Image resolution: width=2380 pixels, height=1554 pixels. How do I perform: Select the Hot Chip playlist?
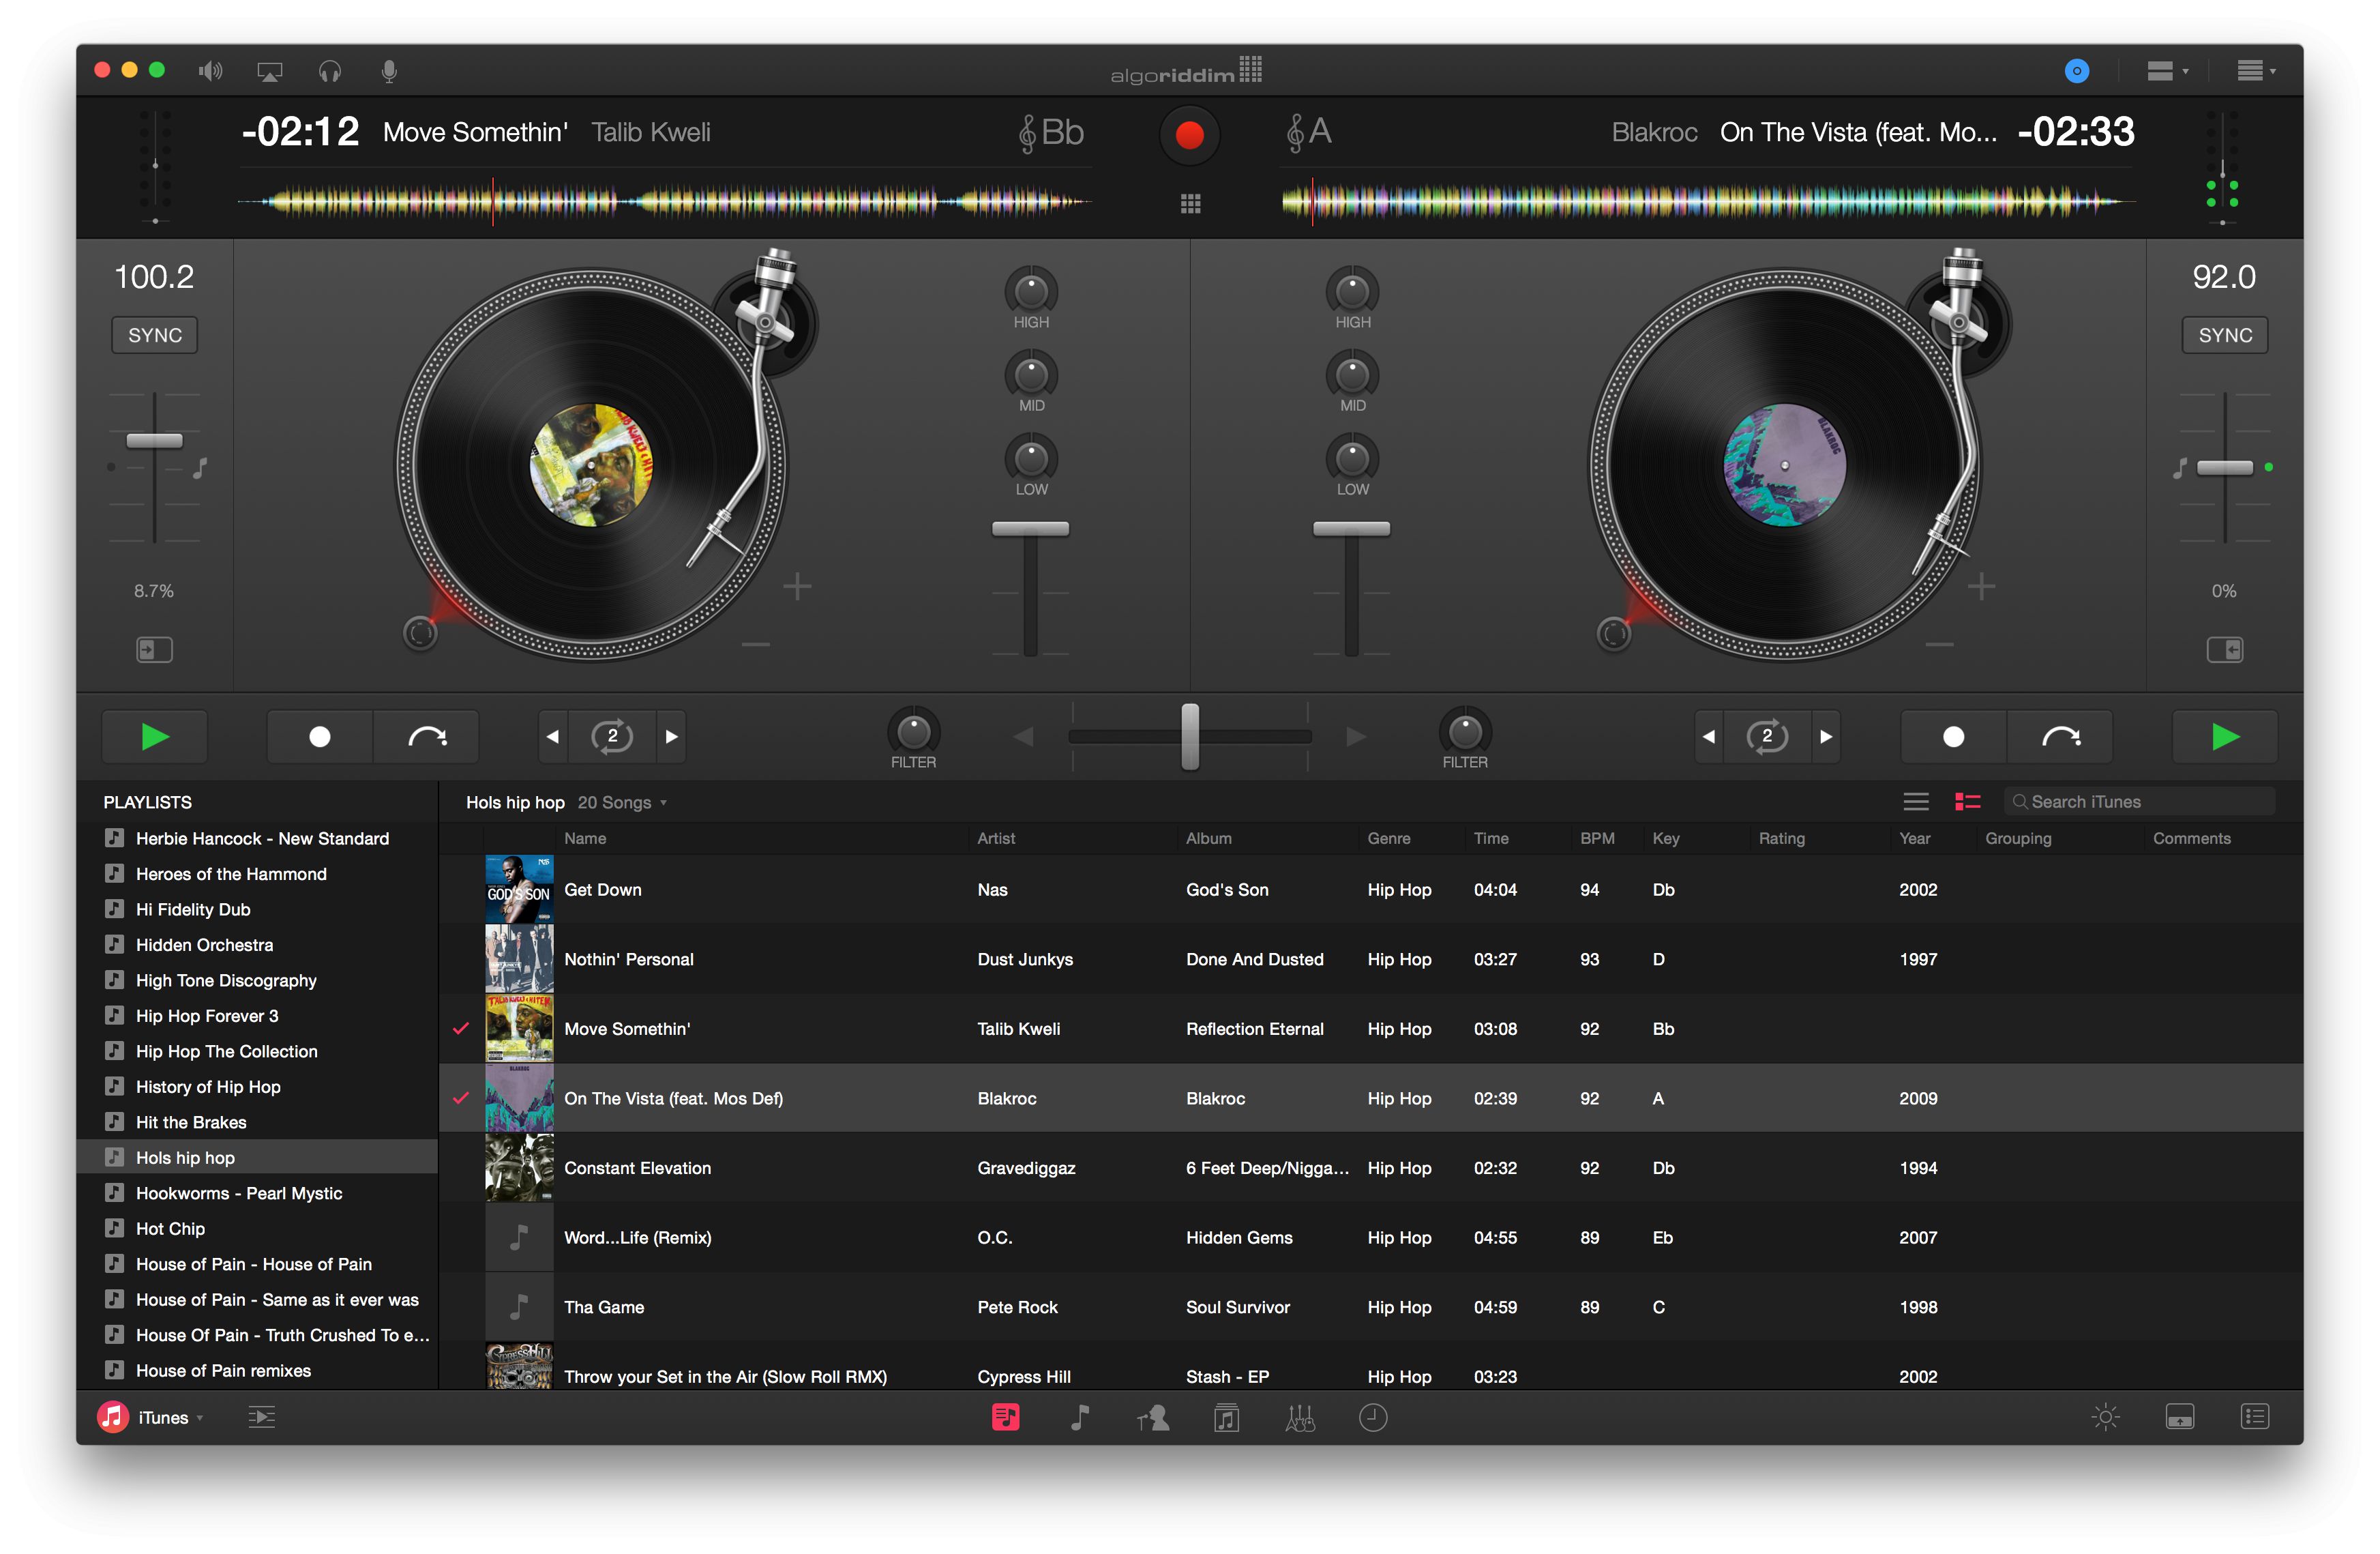[x=257, y=1229]
